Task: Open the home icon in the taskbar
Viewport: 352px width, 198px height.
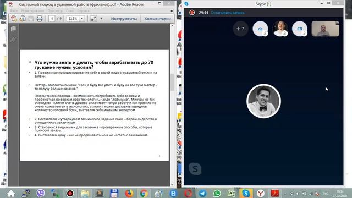Action: tap(11, 193)
